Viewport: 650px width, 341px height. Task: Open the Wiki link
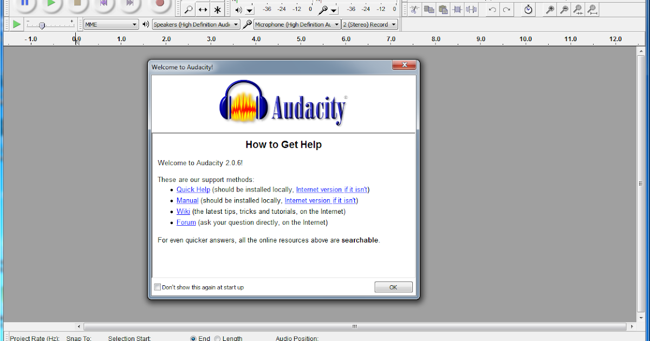183,212
